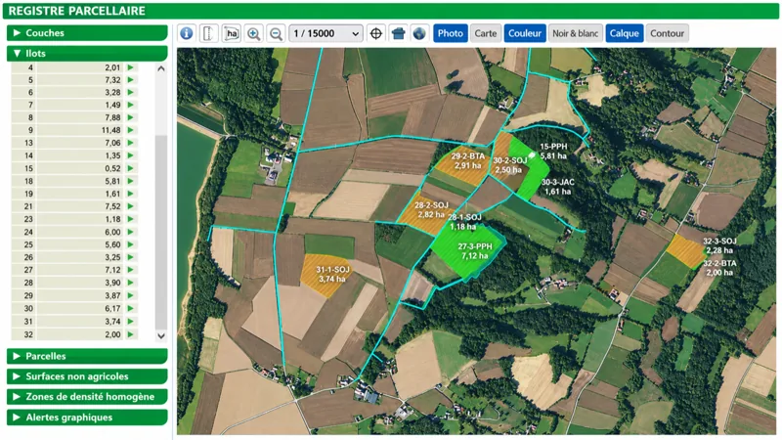Click green arrow for ilot 27

[x=131, y=270]
